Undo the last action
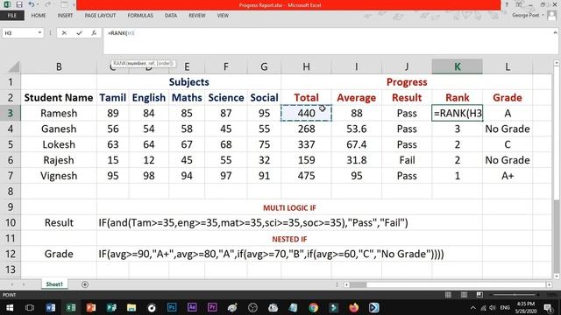 32,4
